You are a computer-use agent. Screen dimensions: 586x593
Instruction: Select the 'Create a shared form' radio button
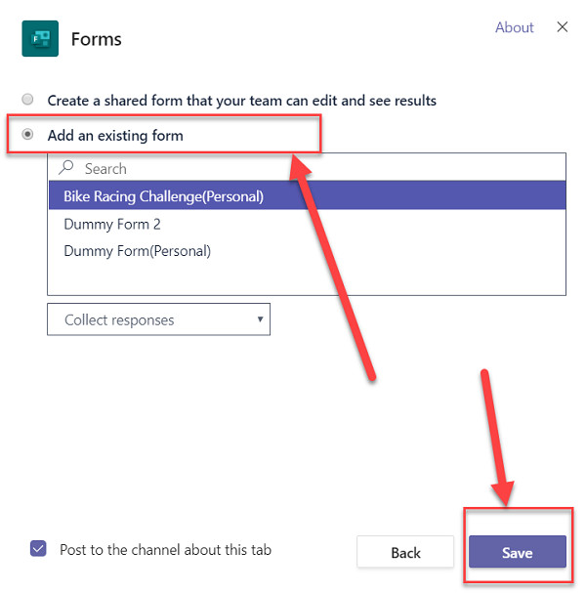(27, 100)
